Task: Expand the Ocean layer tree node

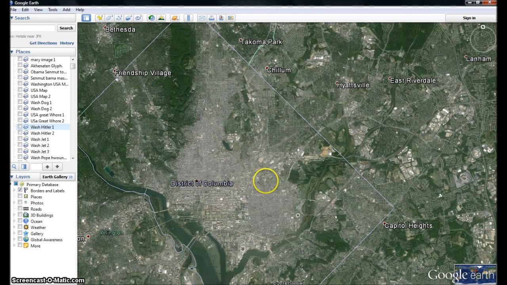Action: [15, 221]
